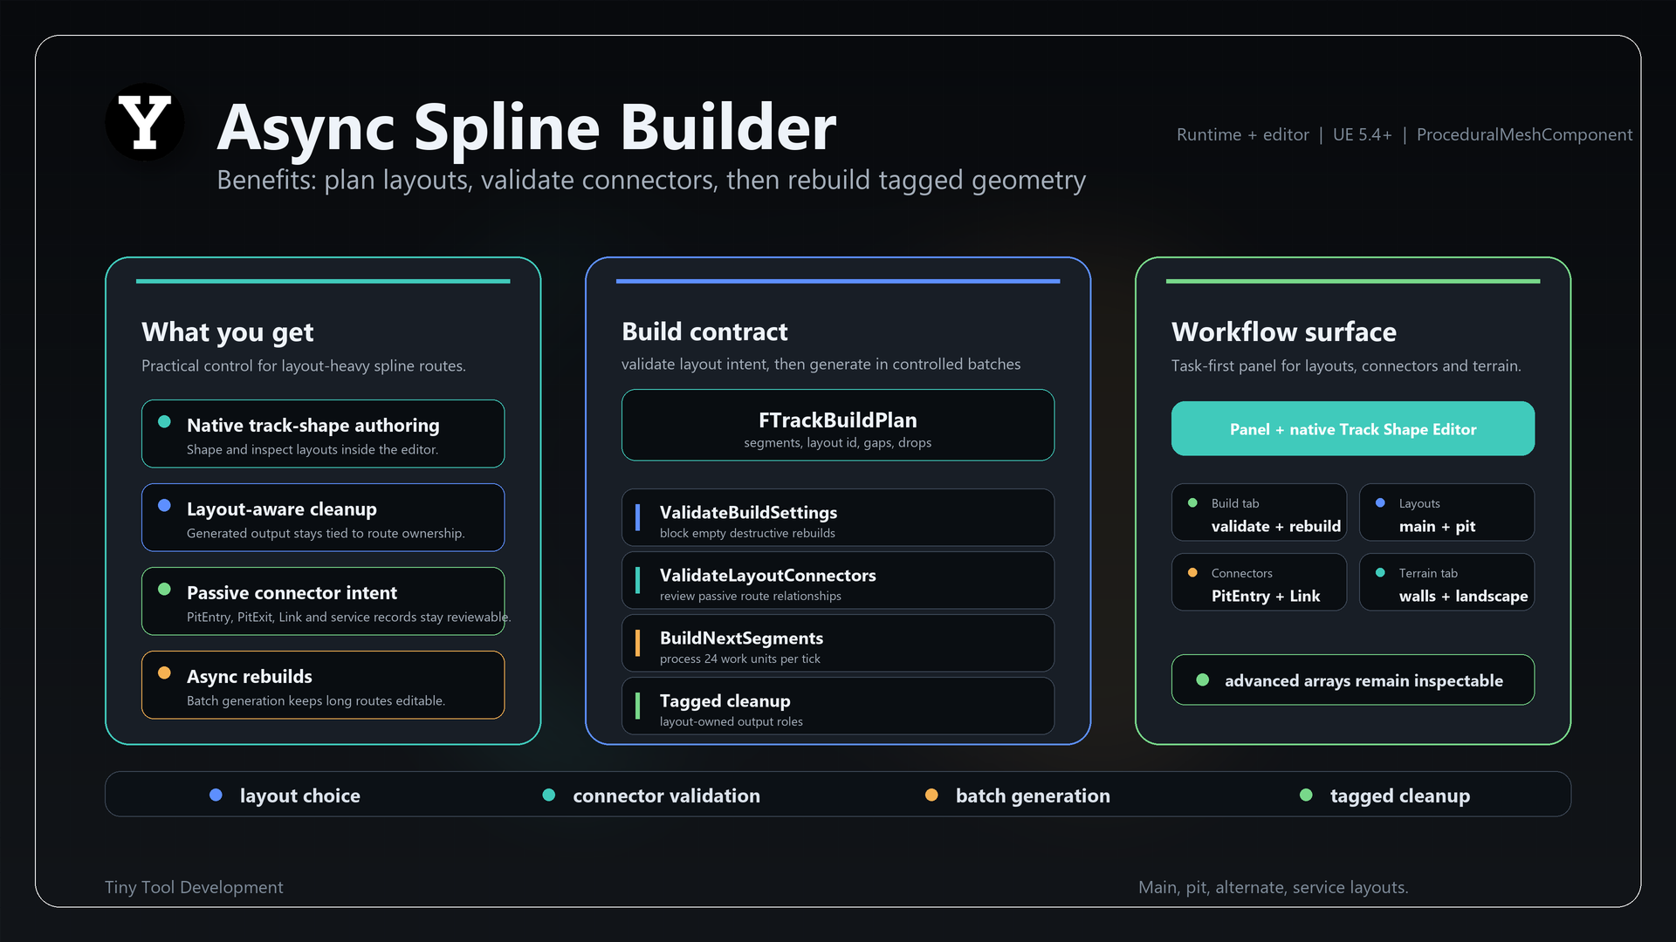
Task: Click the layout choice legend label
Action: coord(299,795)
